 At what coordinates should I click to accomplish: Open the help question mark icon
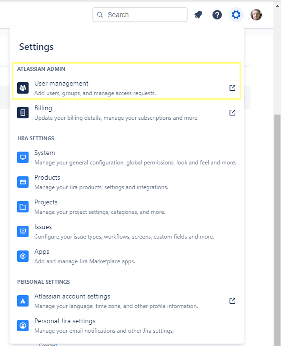[217, 15]
